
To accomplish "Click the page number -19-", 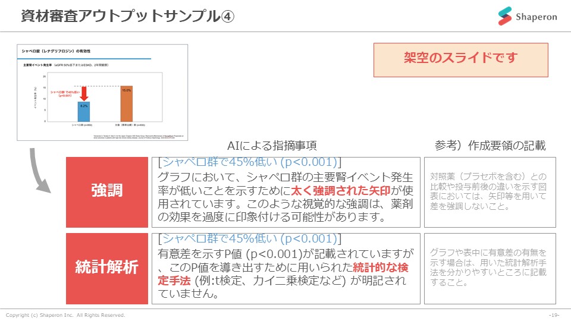I will point(554,315).
